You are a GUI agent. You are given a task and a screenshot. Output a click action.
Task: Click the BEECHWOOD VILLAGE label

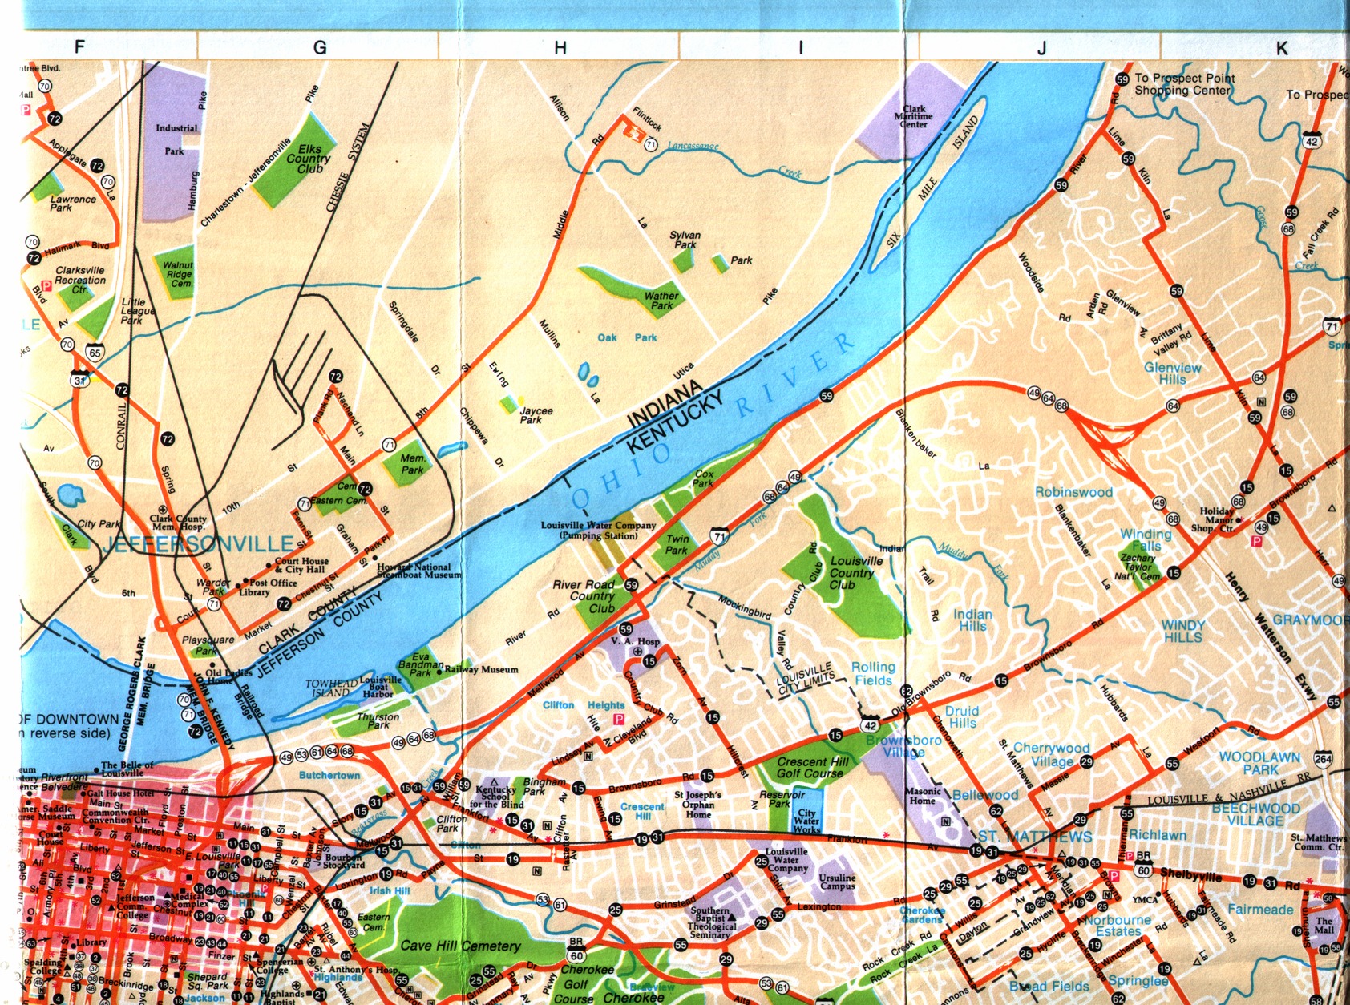pos(1255,814)
